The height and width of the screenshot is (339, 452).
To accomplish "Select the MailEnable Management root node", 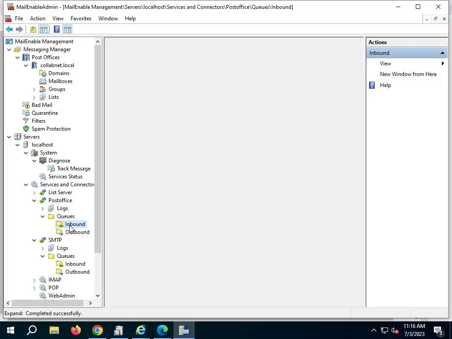I will click(x=44, y=41).
